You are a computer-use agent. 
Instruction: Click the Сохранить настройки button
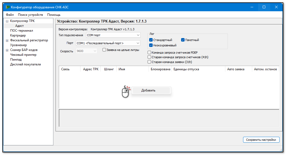click(x=261, y=140)
